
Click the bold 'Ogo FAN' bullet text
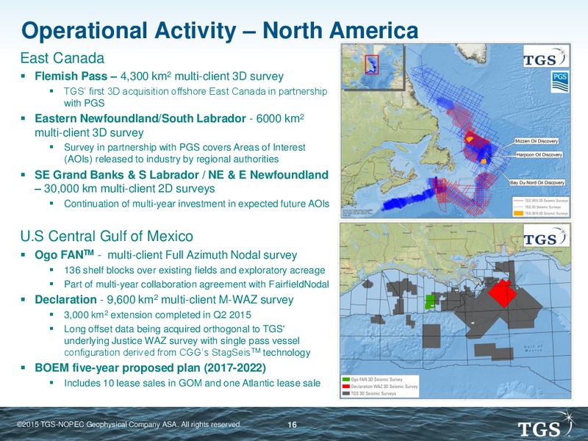pos(64,254)
